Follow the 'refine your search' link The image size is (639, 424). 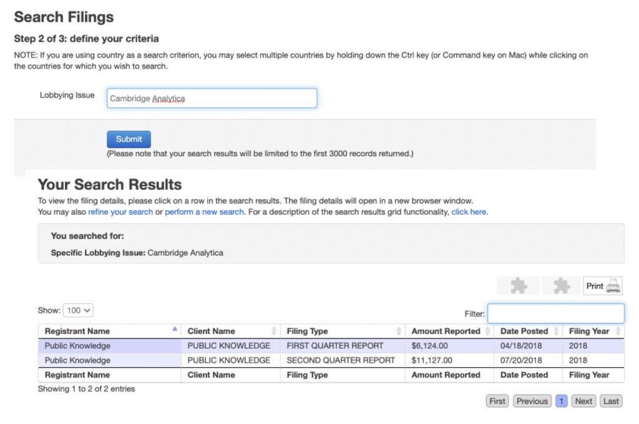coord(120,212)
